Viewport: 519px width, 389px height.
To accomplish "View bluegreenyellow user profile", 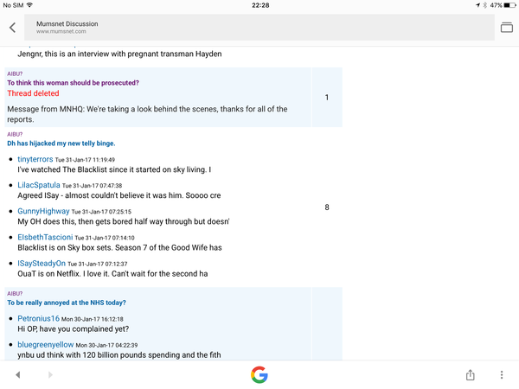I will (x=45, y=345).
